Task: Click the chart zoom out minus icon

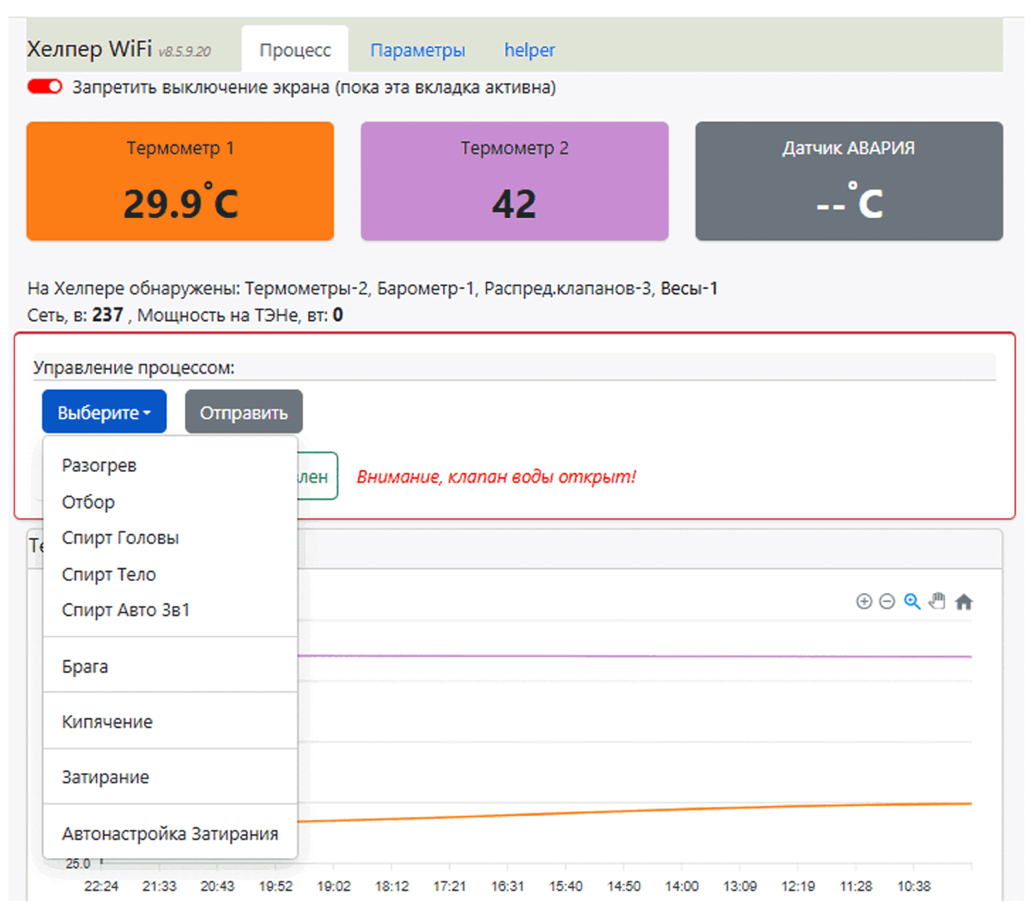Action: tap(888, 602)
